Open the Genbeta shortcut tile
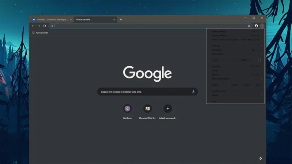The width and height of the screenshot is (292, 164). (127, 109)
